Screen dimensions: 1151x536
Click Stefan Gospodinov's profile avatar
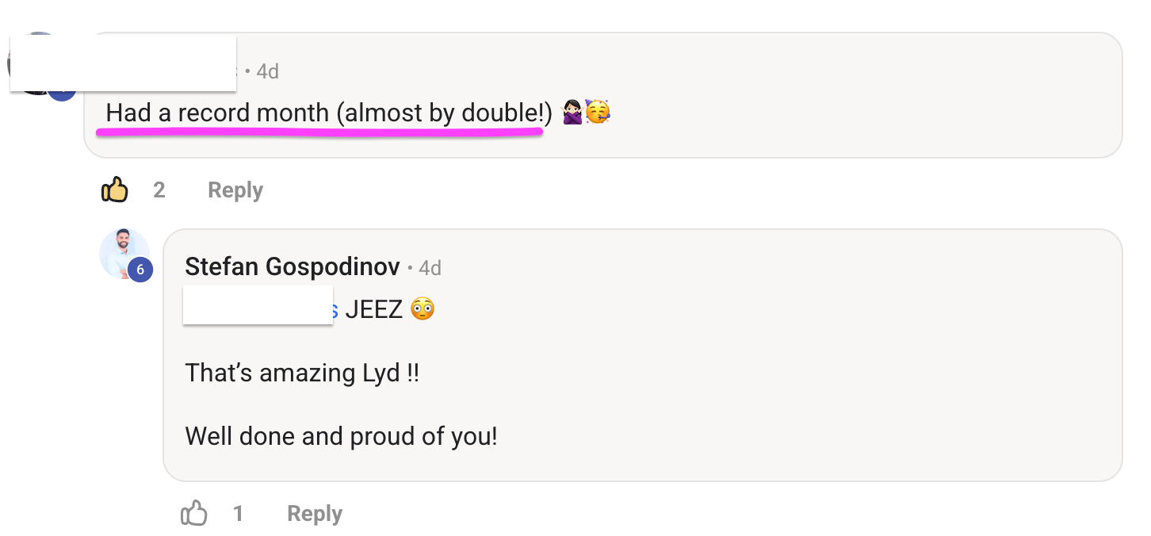(x=124, y=254)
